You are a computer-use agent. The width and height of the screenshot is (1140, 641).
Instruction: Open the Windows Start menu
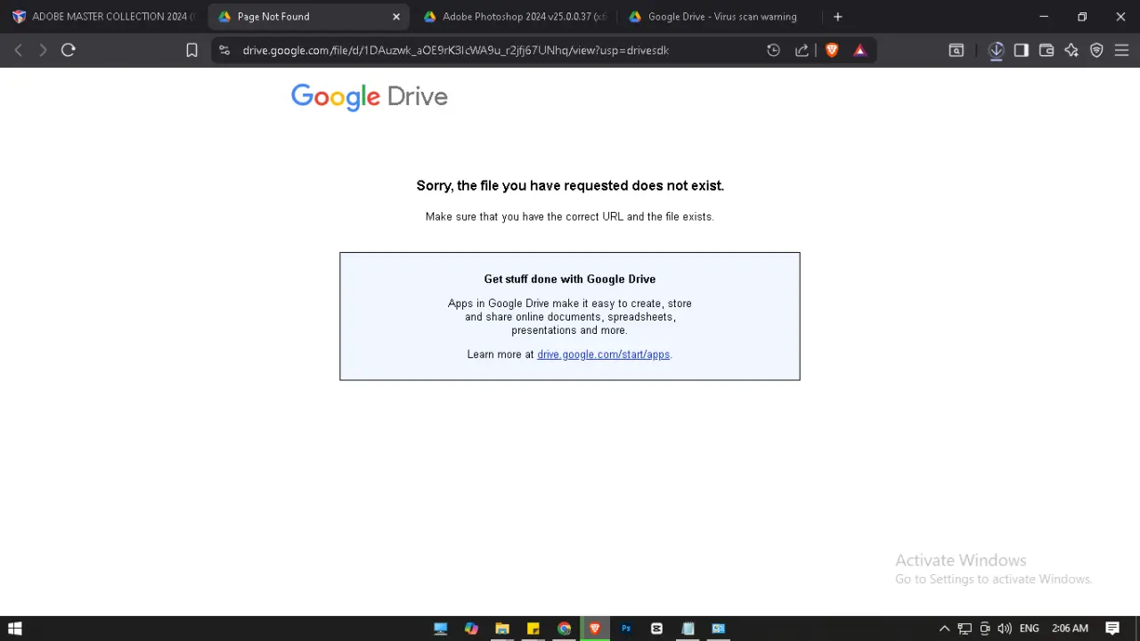coord(15,629)
